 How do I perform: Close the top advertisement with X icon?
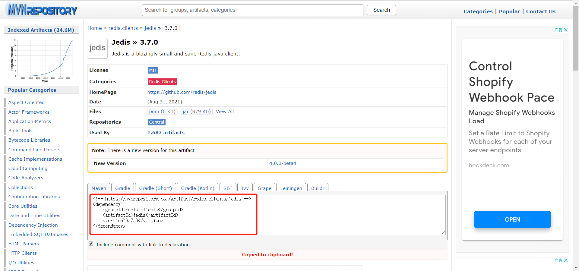566,30
